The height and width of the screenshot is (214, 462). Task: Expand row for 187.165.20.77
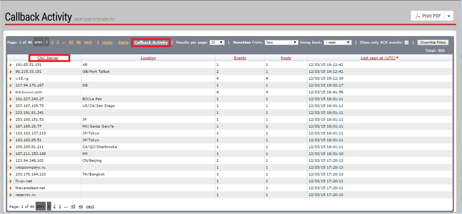(11, 126)
